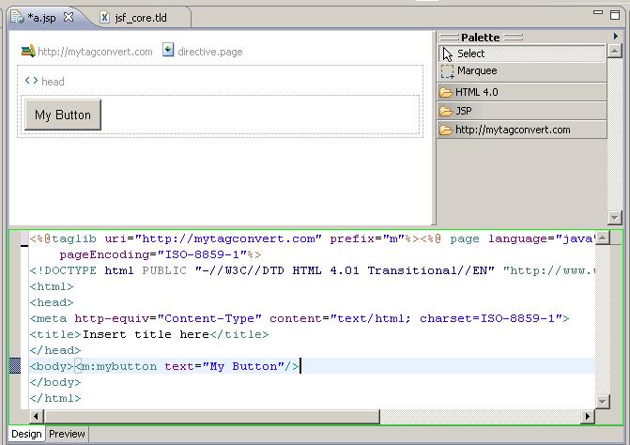The height and width of the screenshot is (445, 630).
Task: Click the closing </body> tag line
Action: (x=55, y=382)
